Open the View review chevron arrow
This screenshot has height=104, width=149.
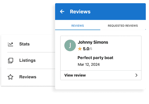136,75
